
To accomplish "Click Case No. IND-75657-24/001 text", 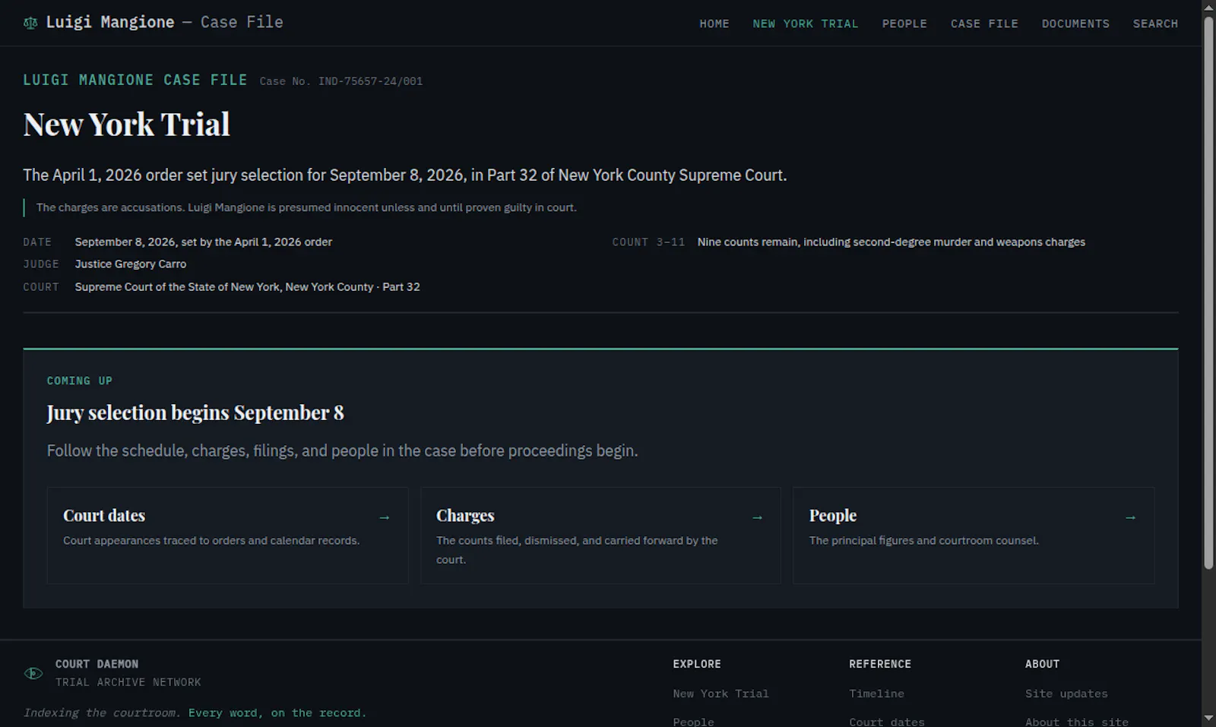I will click(341, 81).
